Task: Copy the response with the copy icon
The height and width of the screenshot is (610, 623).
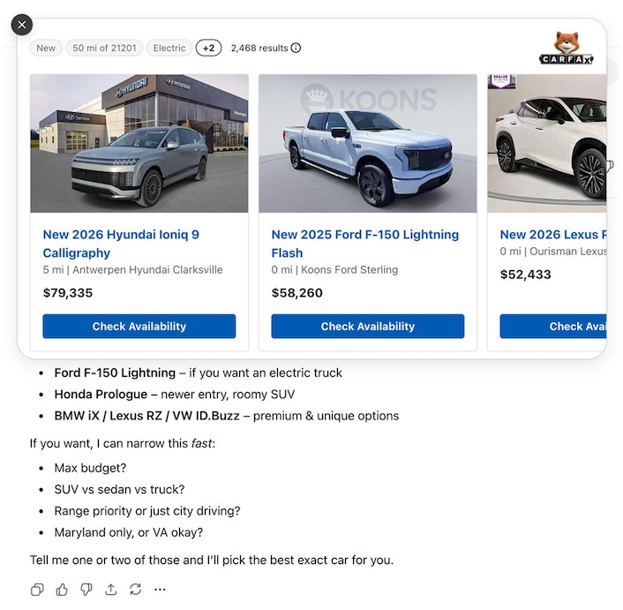Action: click(x=37, y=589)
